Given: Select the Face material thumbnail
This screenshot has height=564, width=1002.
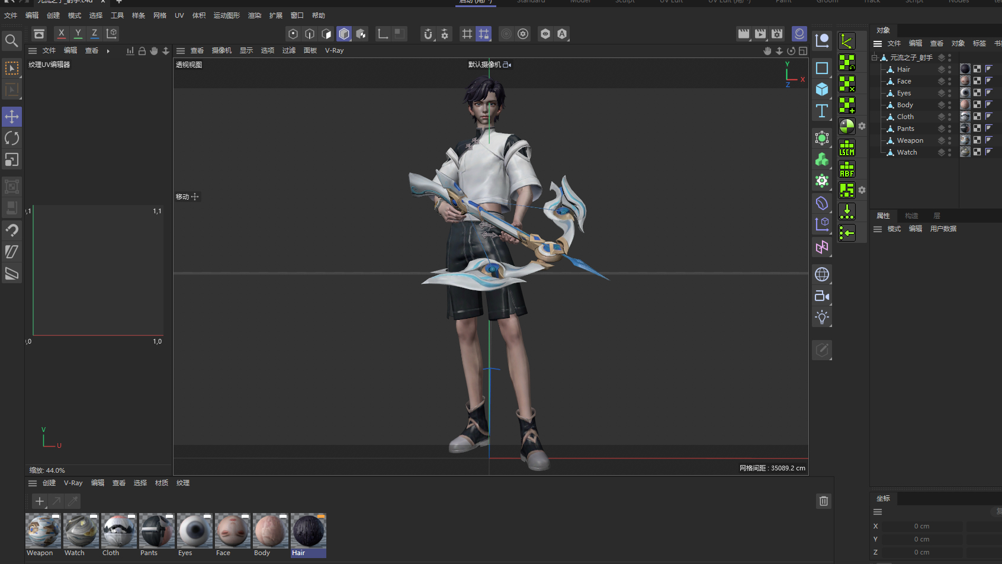Looking at the screenshot, I should 232,531.
